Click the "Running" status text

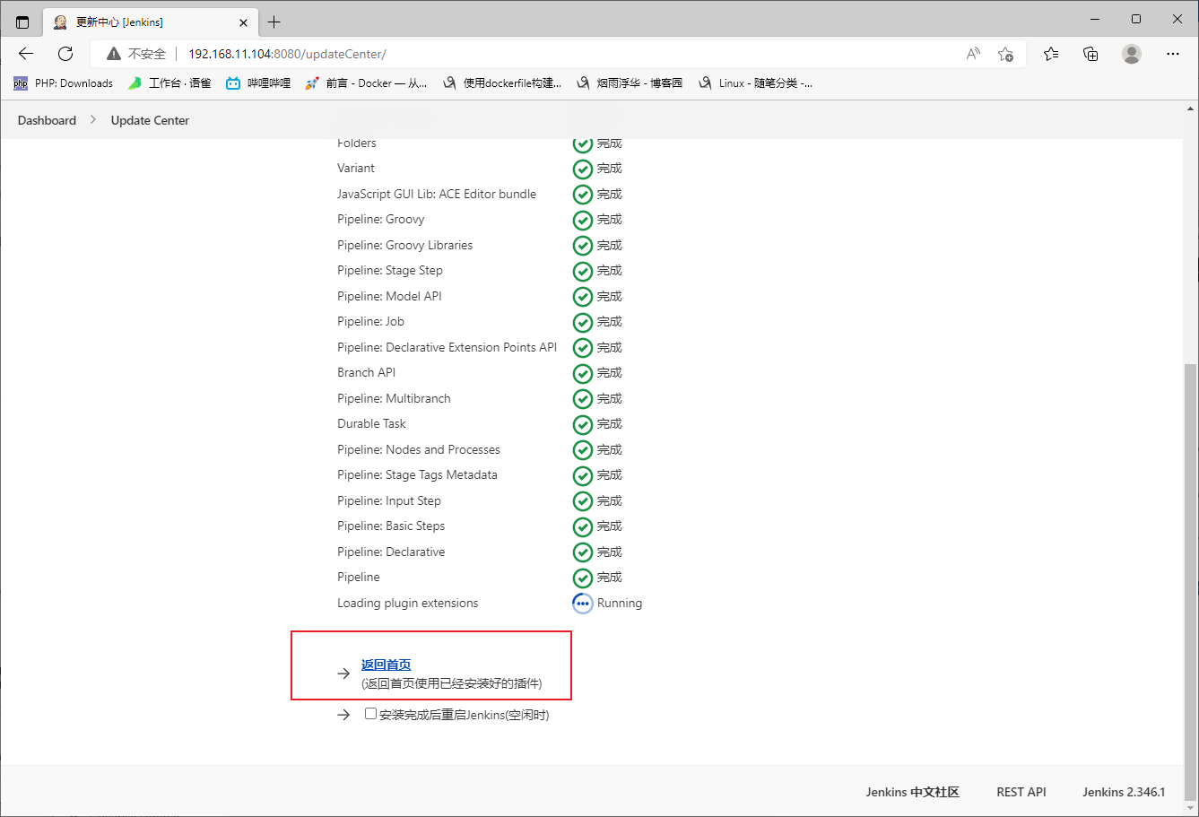(x=620, y=603)
